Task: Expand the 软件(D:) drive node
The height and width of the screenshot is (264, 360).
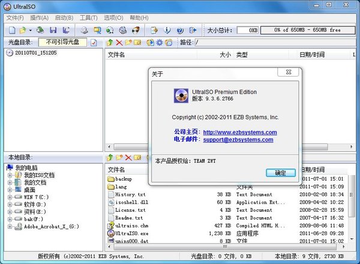Action: (10, 205)
